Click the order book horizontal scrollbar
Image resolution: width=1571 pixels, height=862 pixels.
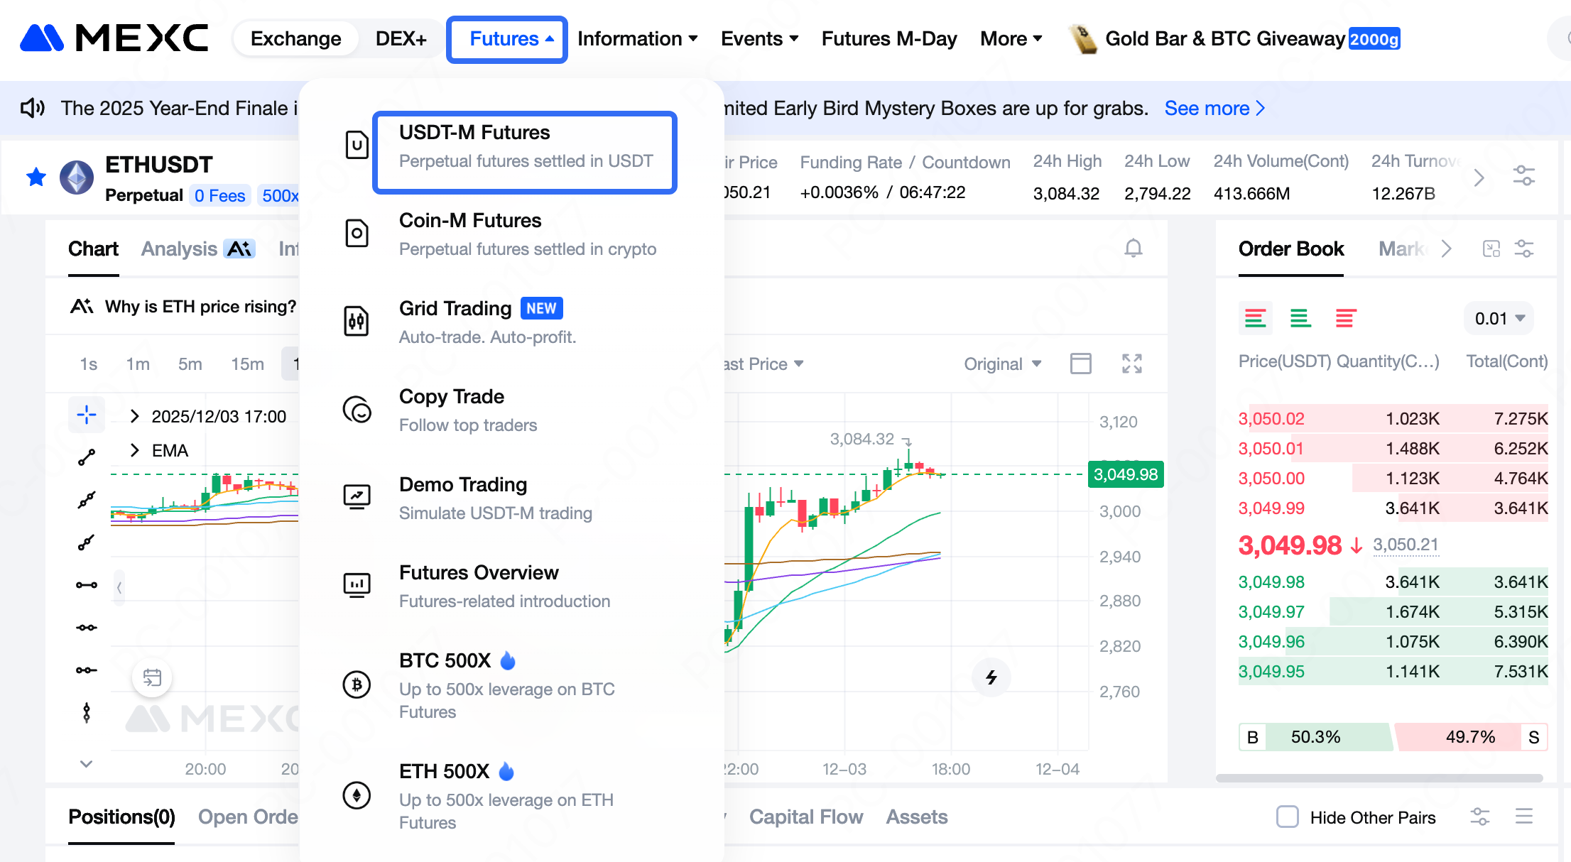[1378, 778]
